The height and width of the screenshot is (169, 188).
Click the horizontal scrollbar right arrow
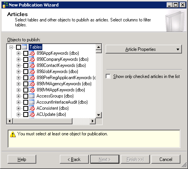tap(93, 121)
